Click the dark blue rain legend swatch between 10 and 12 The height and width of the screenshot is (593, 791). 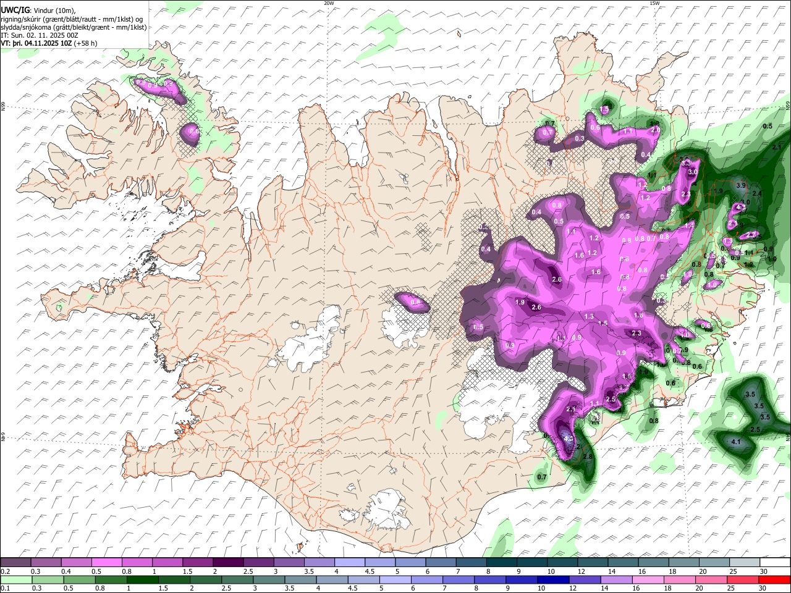coord(553,579)
